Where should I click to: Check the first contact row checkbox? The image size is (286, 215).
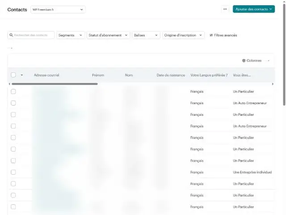[13, 92]
